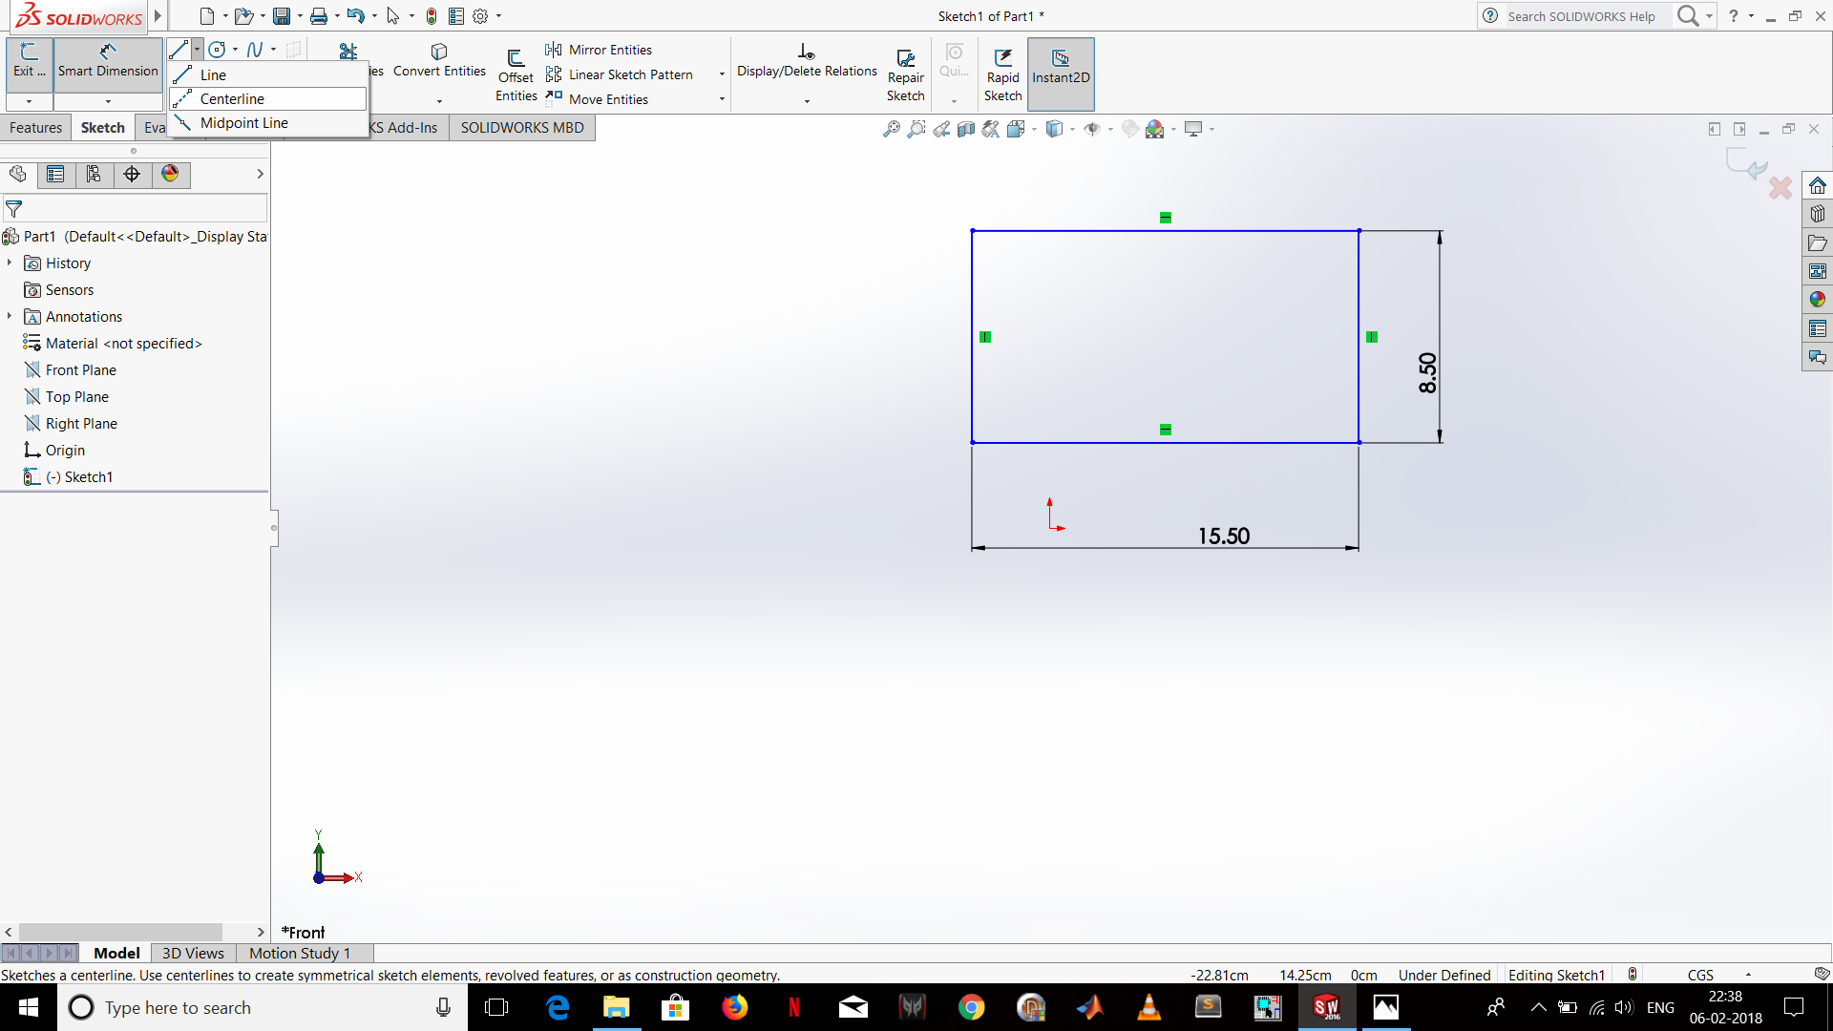Expand the Annotations tree node
Viewport: 1833px width, 1031px height.
point(11,316)
